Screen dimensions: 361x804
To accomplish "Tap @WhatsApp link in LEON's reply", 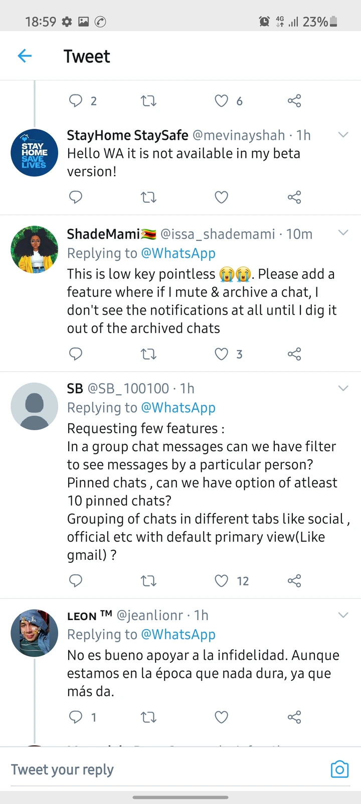I will coord(178,635).
